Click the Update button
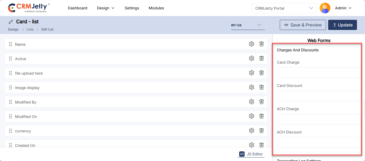The height and width of the screenshot is (161, 365). pos(342,25)
